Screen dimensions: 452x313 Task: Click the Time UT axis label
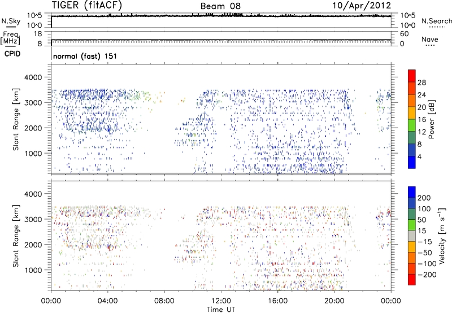[x=221, y=310]
